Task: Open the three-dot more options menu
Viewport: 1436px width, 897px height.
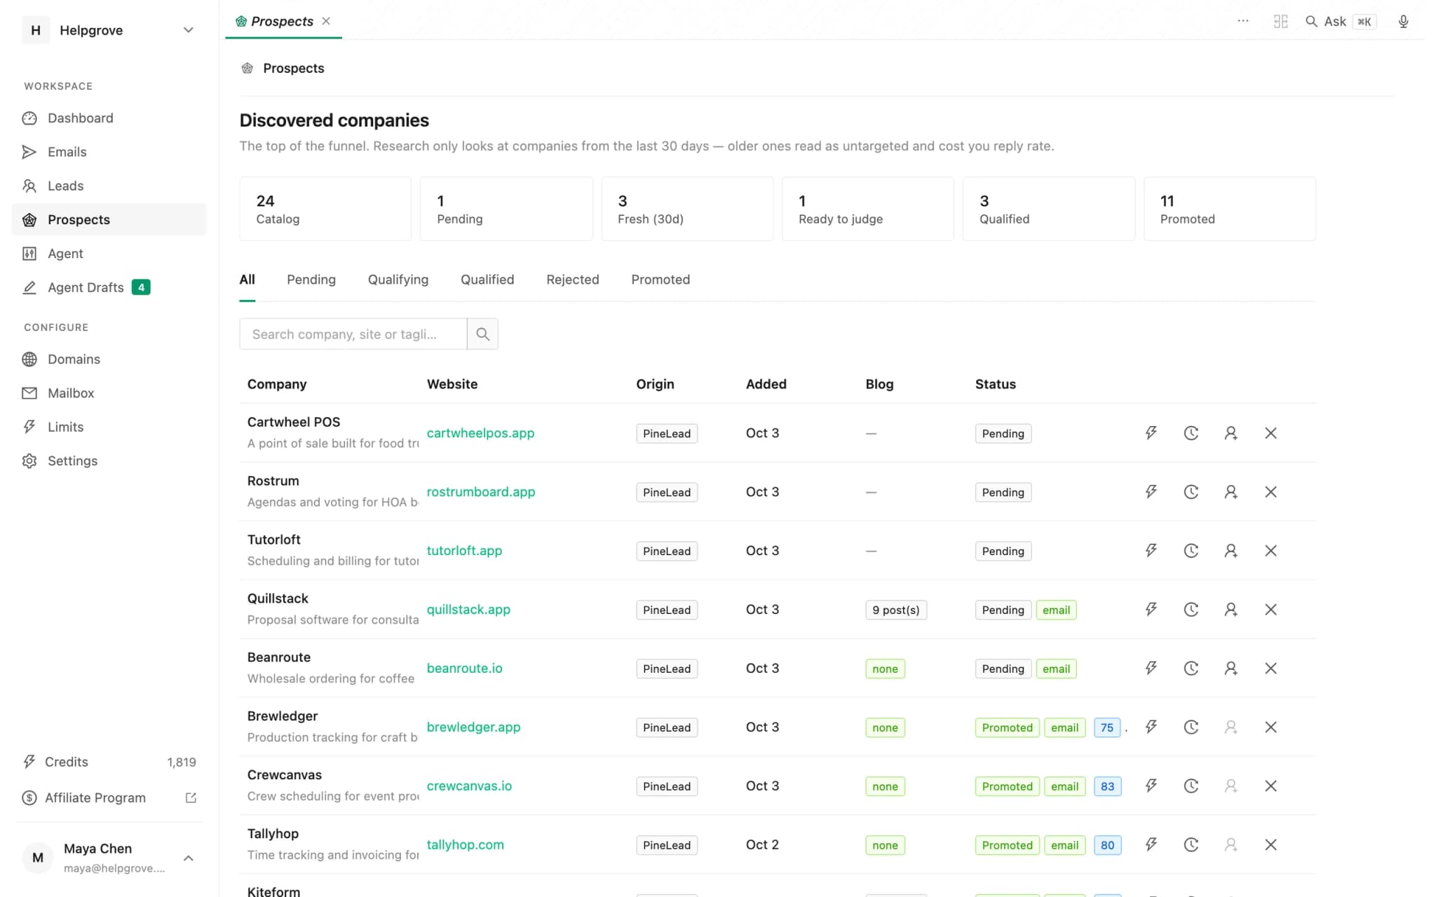Action: (1242, 21)
